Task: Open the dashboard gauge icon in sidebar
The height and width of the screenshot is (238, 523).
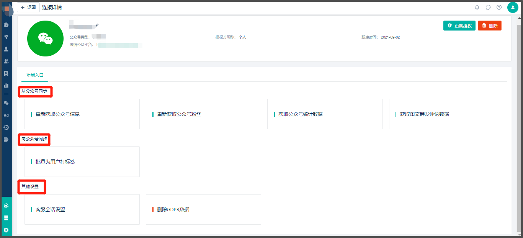Action: pyautogui.click(x=6, y=25)
